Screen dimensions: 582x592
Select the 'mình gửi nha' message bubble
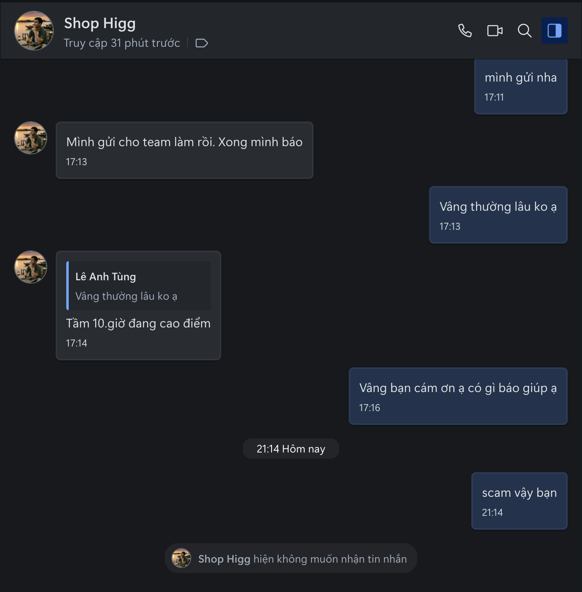[521, 86]
